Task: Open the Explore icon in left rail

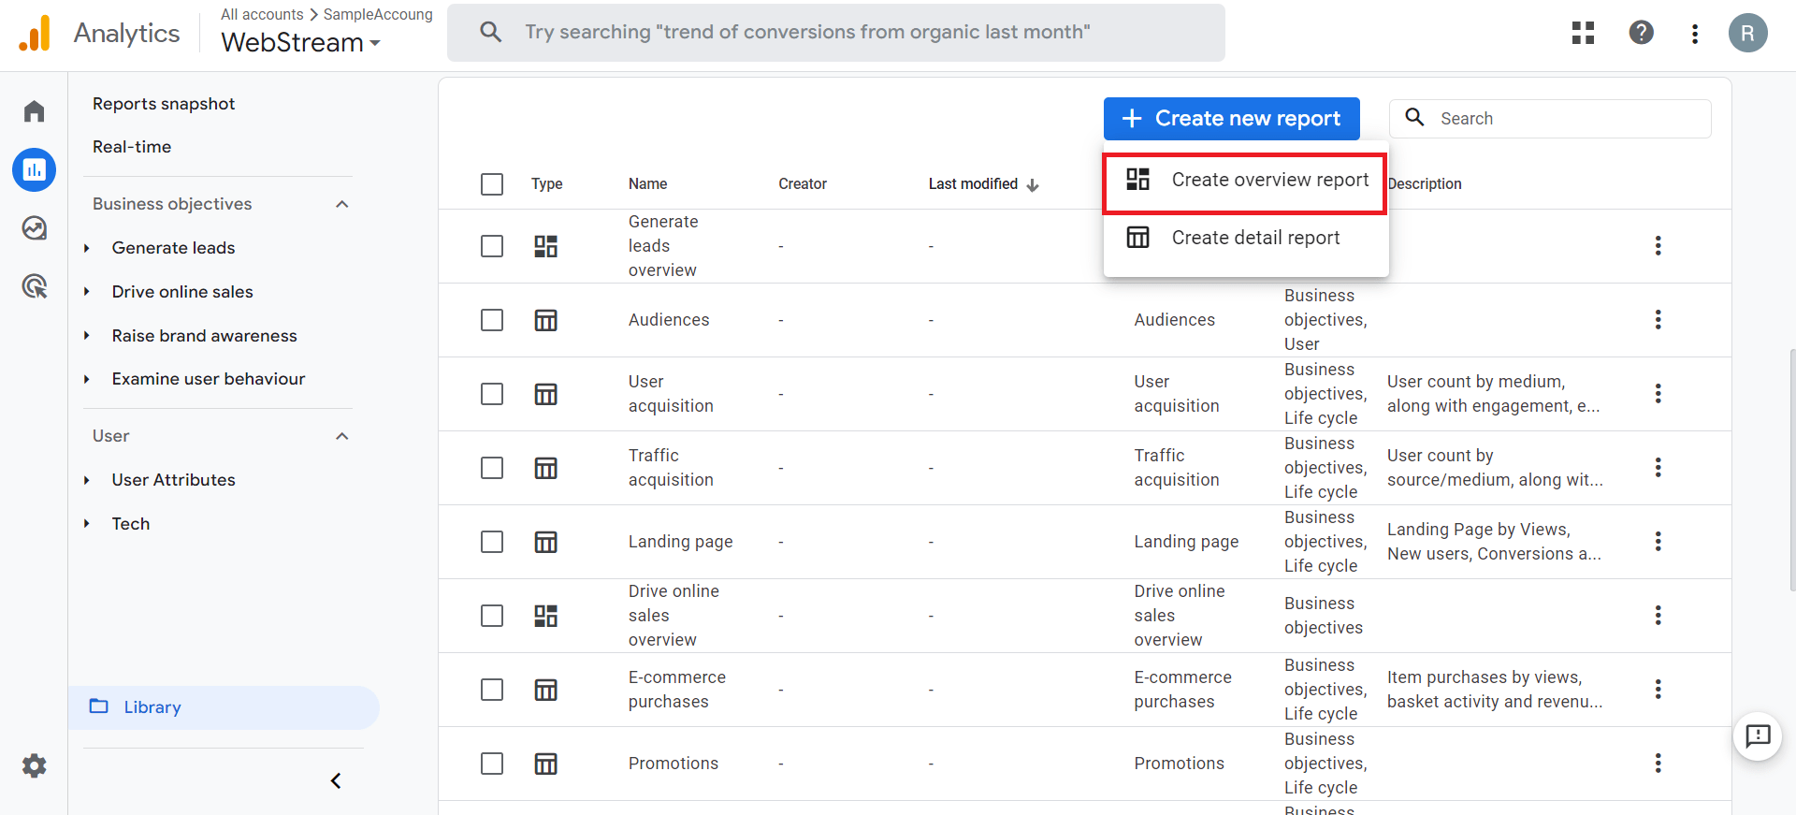Action: click(35, 228)
